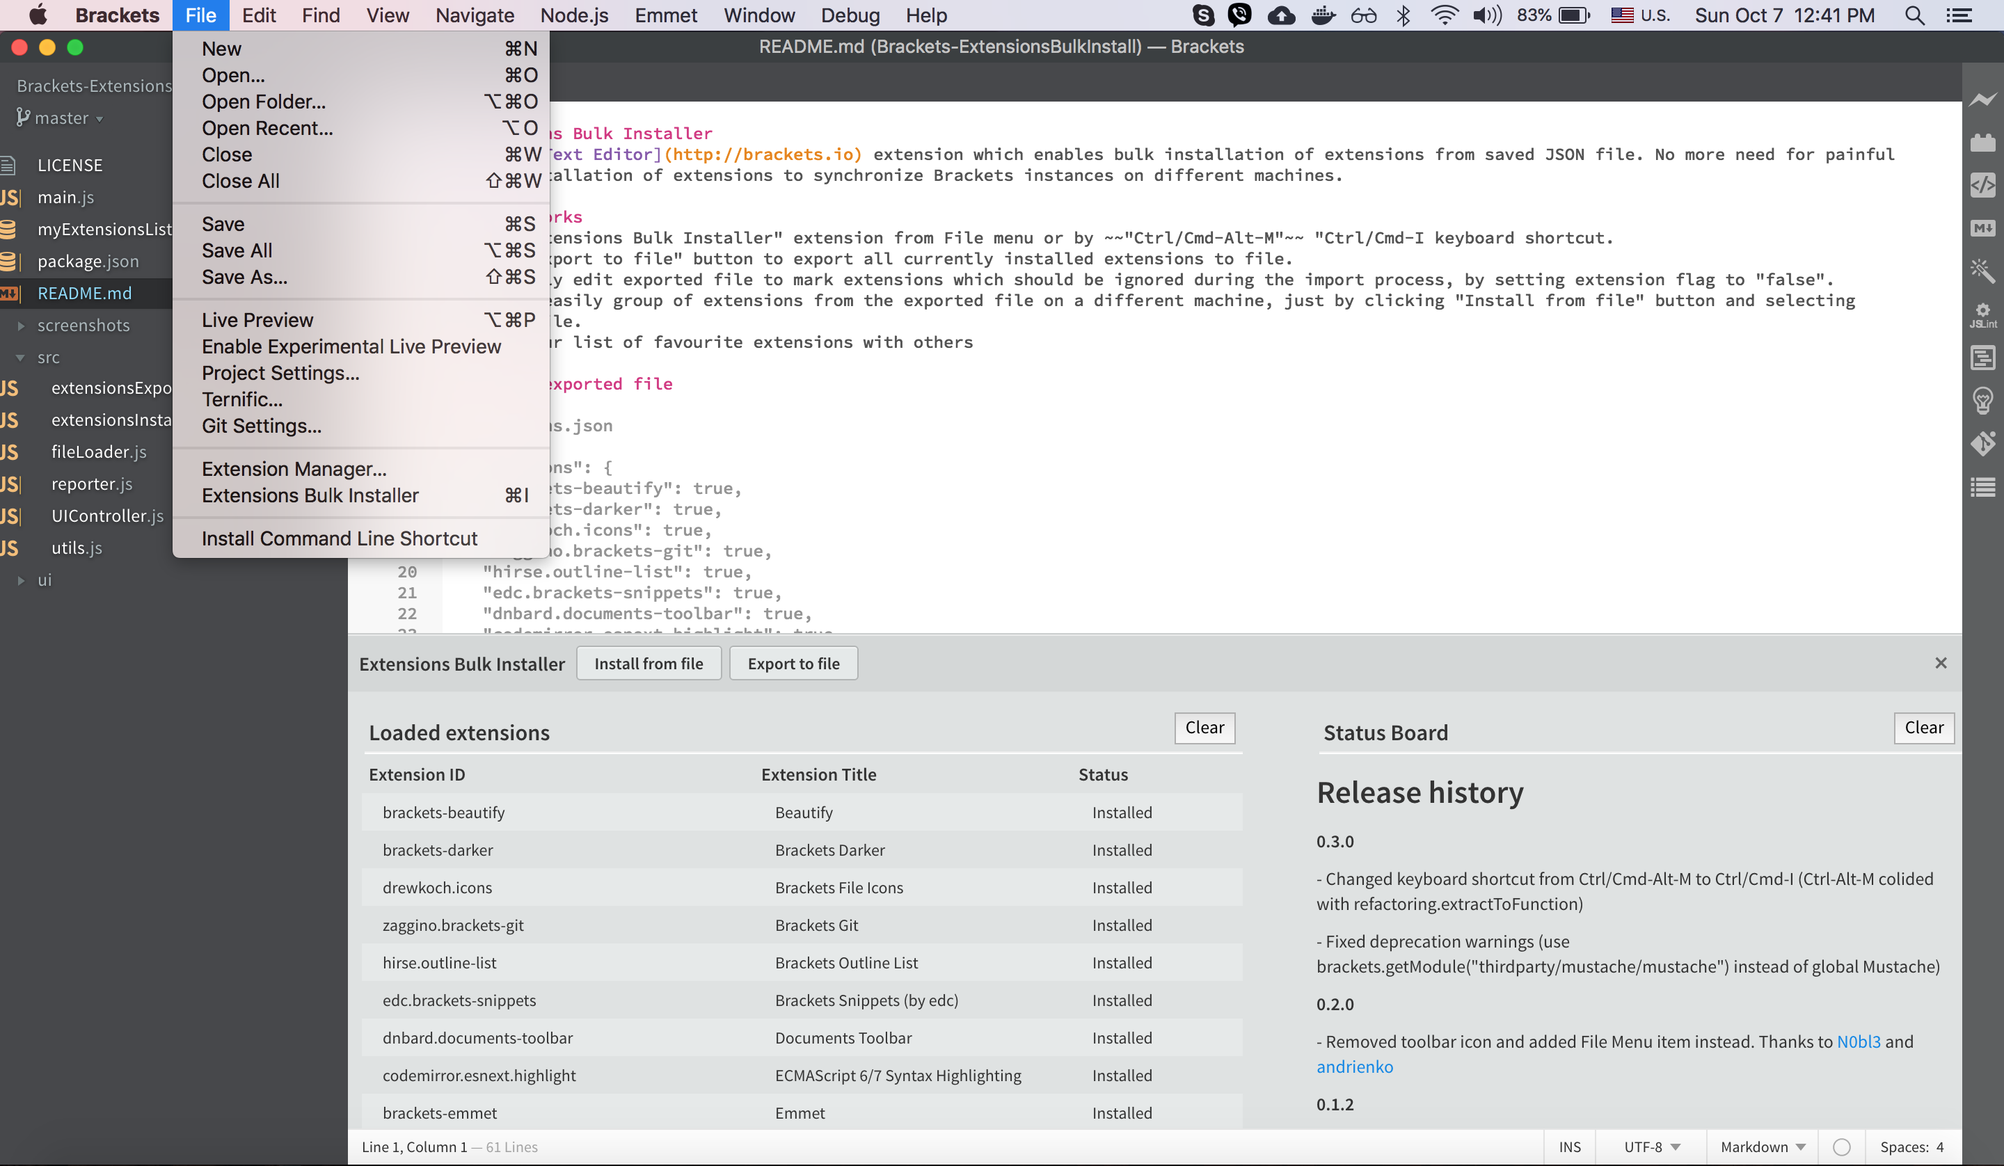This screenshot has width=2004, height=1166.
Task: Click the Install from file button
Action: pyautogui.click(x=648, y=663)
